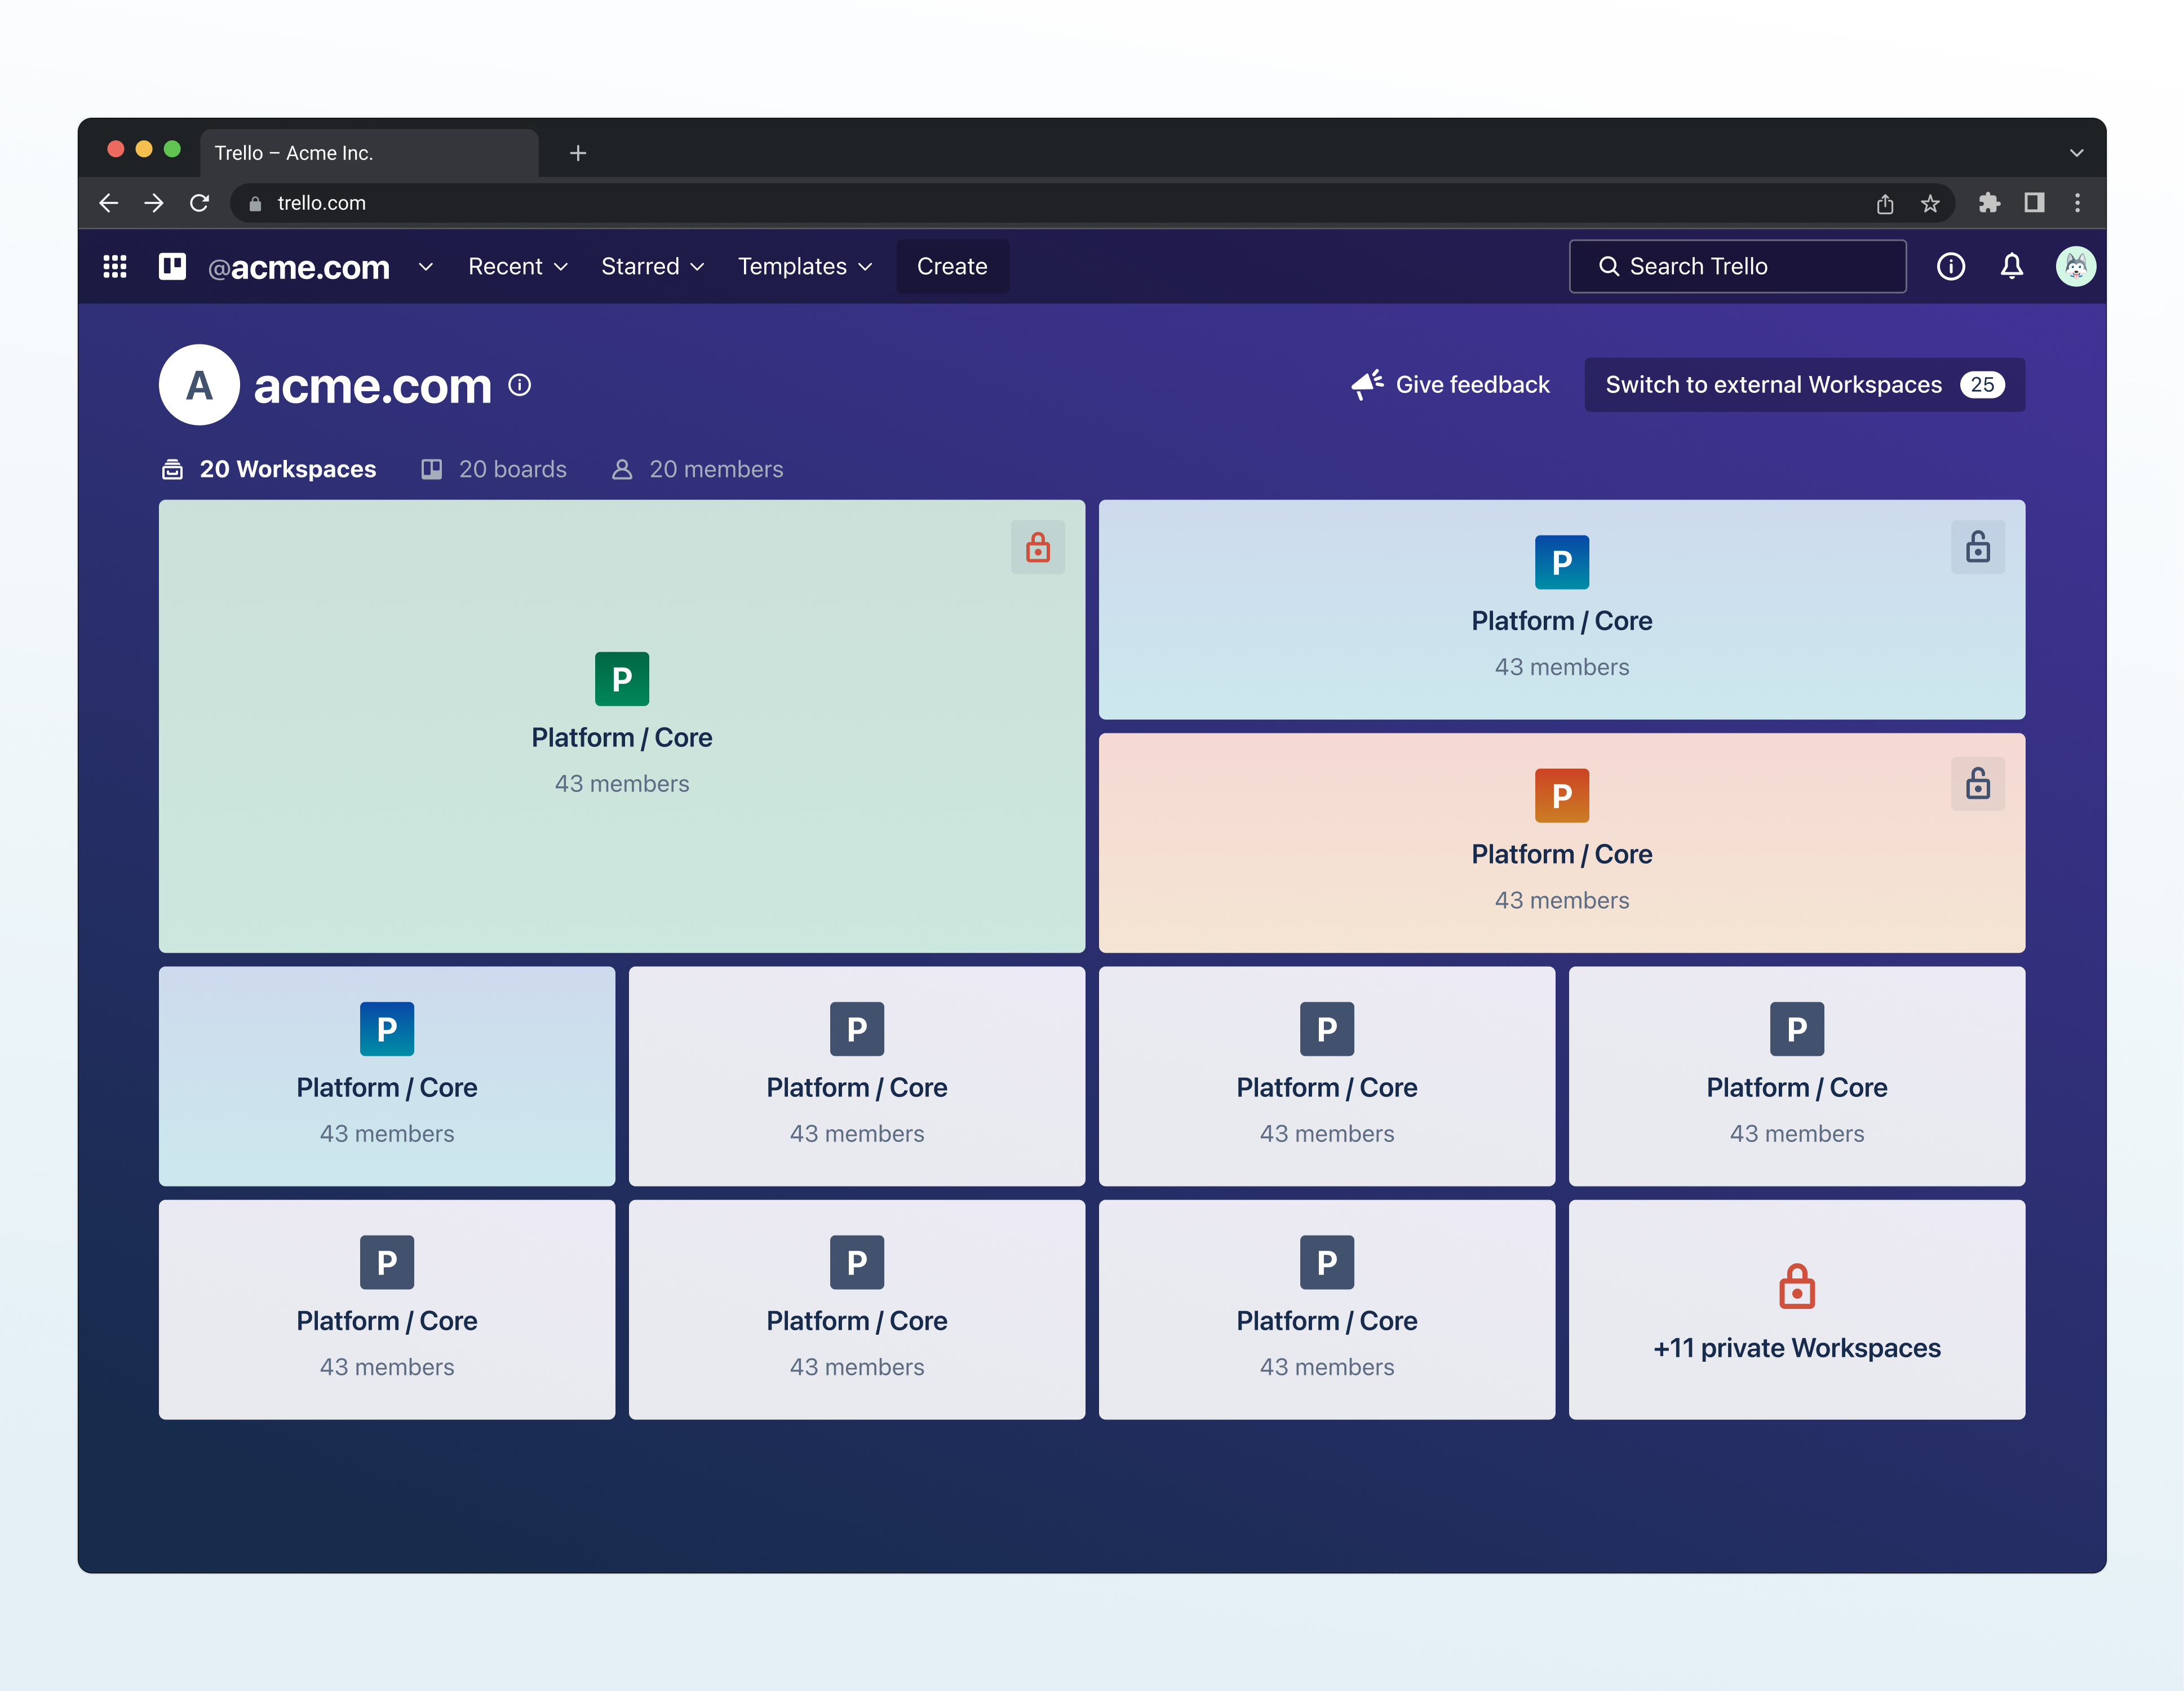Open the Templates menu
Viewport: 2184px width, 1691px height.
click(x=804, y=267)
